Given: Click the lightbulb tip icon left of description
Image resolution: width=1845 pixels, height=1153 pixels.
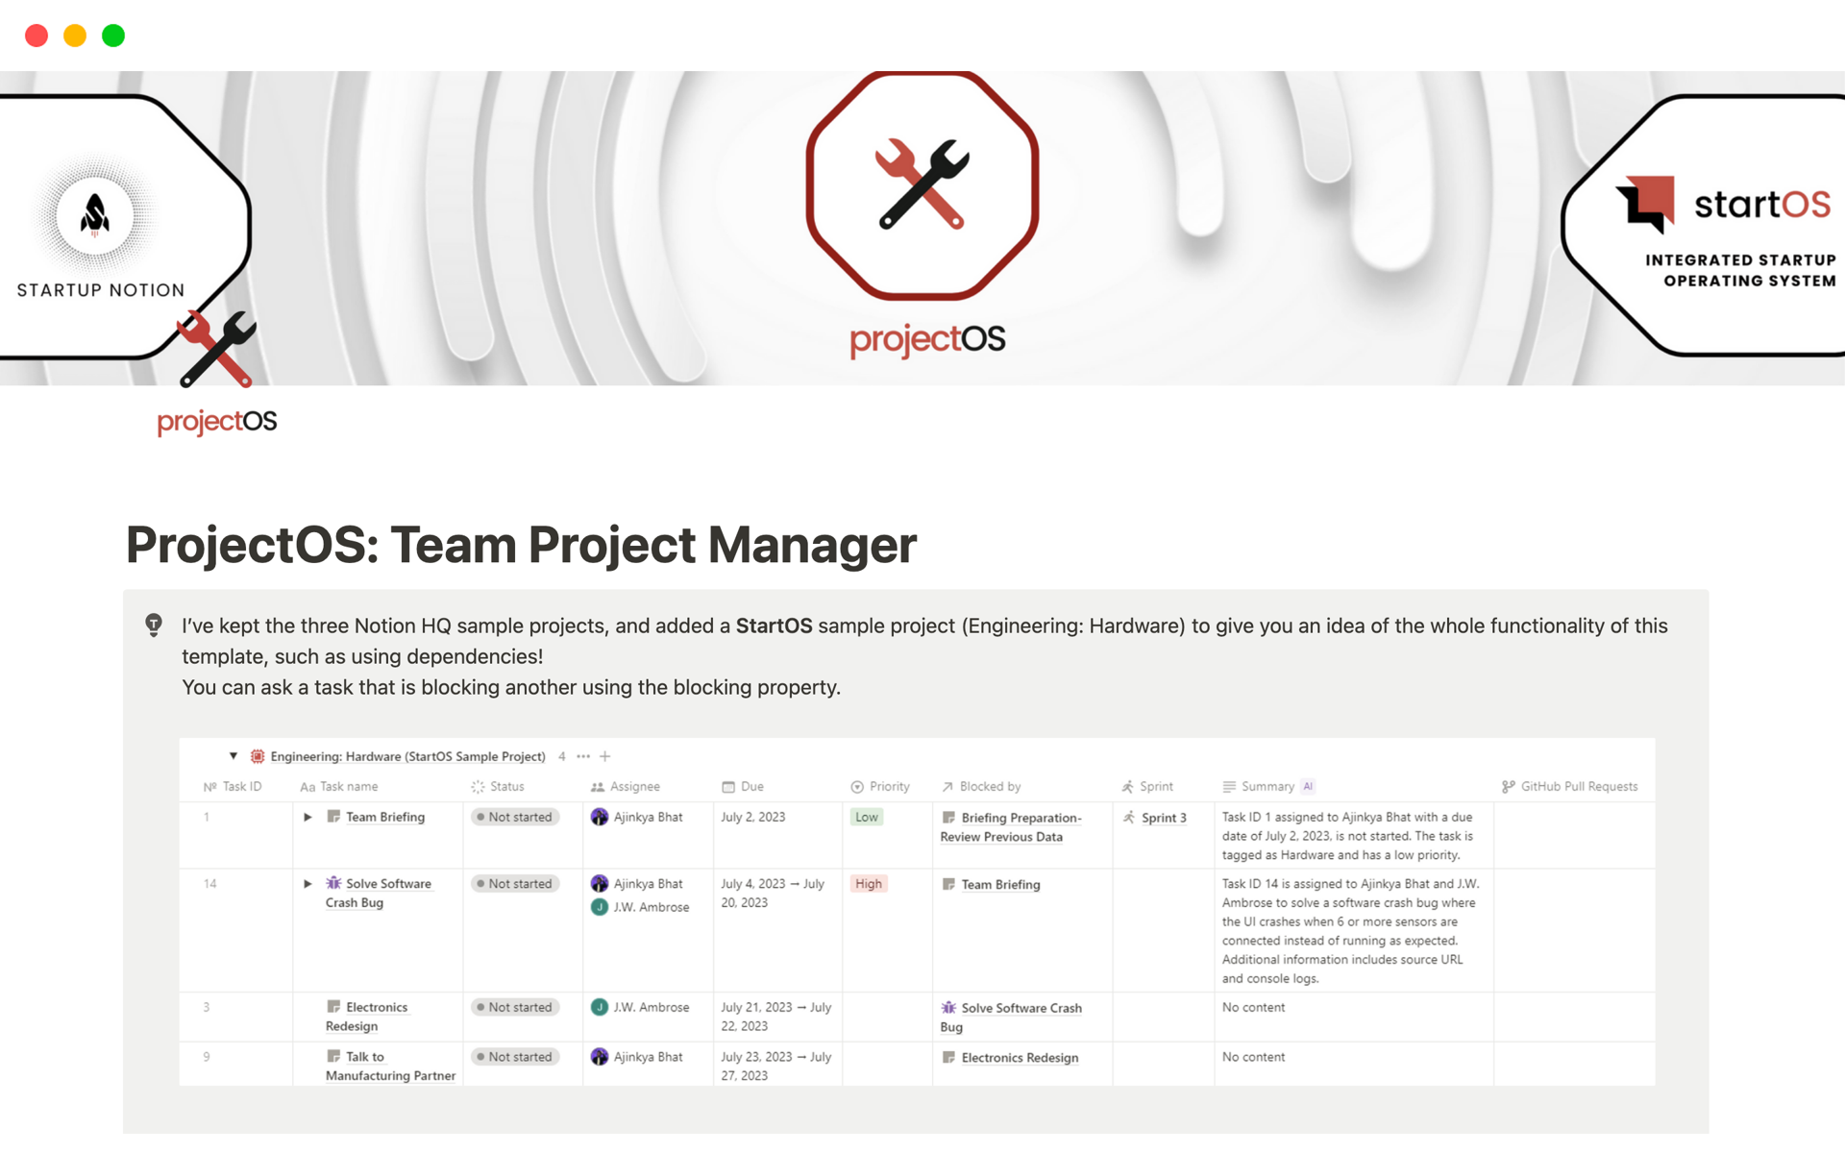Looking at the screenshot, I should pyautogui.click(x=153, y=622).
